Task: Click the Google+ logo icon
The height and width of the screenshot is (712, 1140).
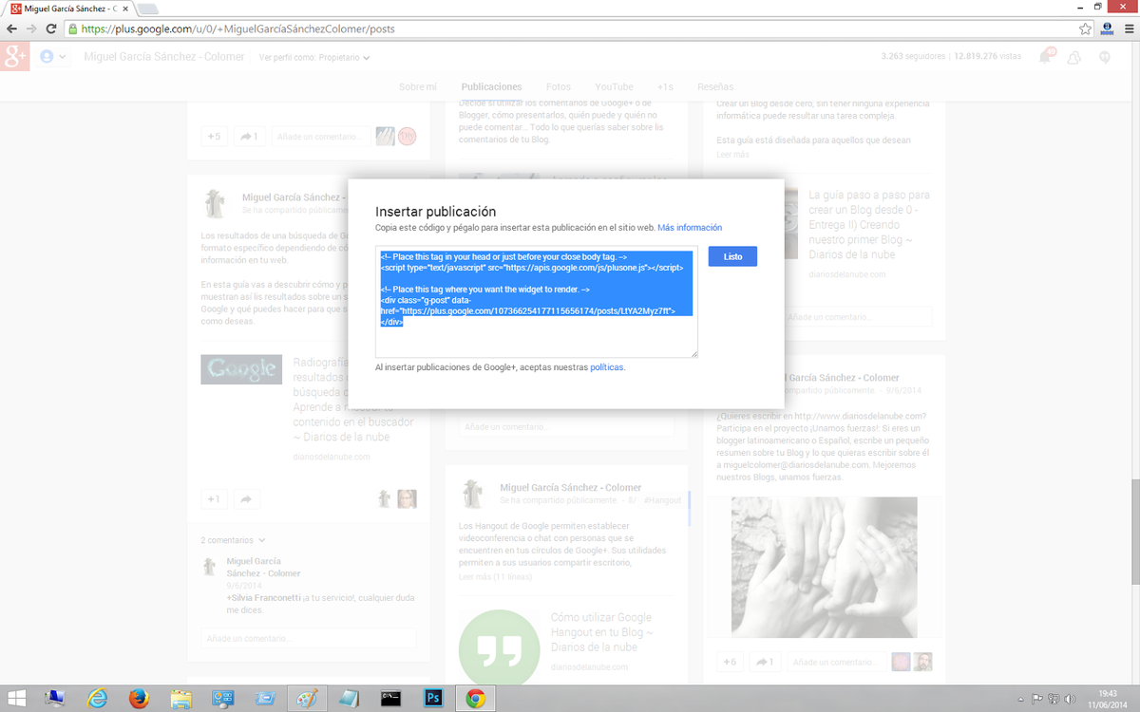Action: click(15, 57)
